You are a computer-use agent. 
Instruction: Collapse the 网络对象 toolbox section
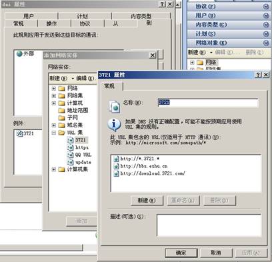[x=266, y=43]
